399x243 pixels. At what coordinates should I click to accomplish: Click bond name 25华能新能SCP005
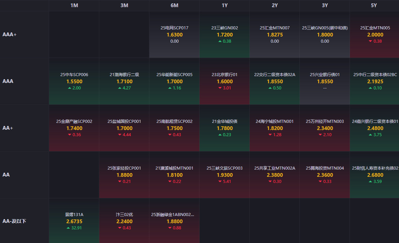(x=175, y=75)
